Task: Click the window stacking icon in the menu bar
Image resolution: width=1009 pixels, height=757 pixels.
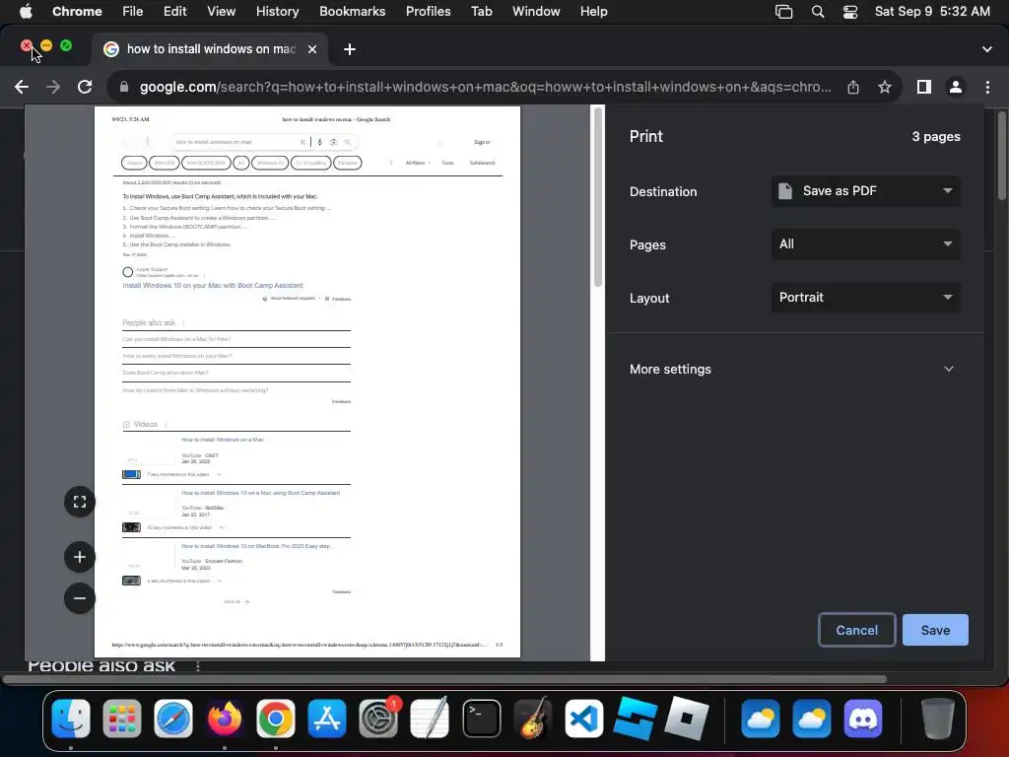Action: (x=783, y=12)
